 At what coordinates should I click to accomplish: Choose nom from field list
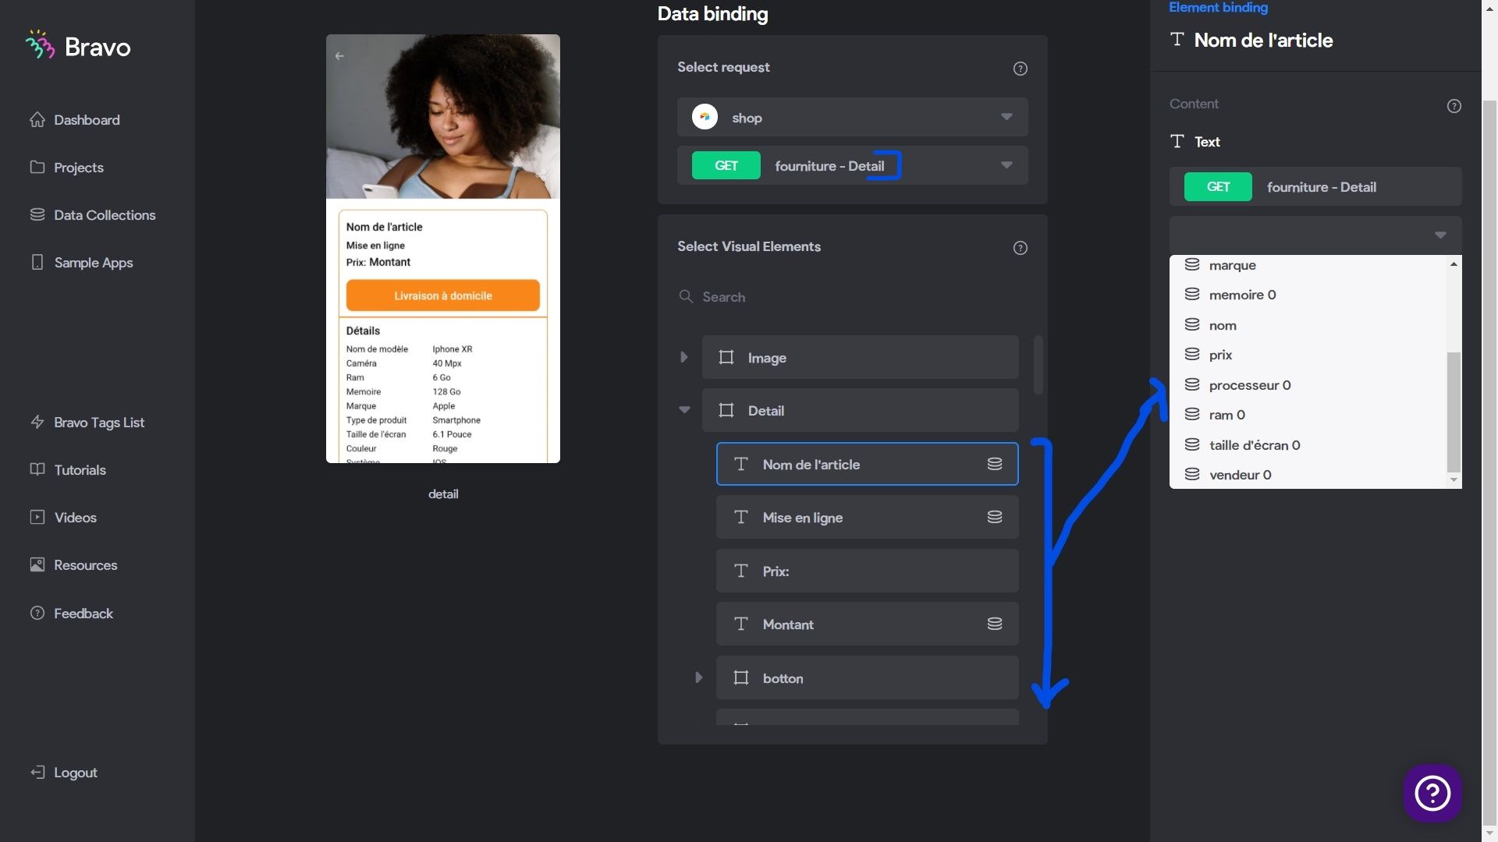click(1308, 325)
